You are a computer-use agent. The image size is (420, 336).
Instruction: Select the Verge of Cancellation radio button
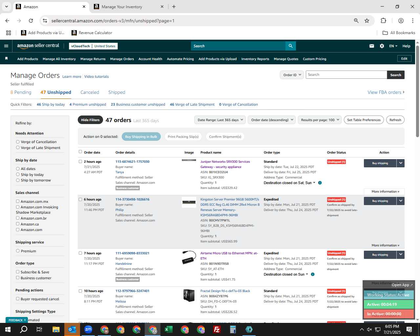tap(18, 142)
